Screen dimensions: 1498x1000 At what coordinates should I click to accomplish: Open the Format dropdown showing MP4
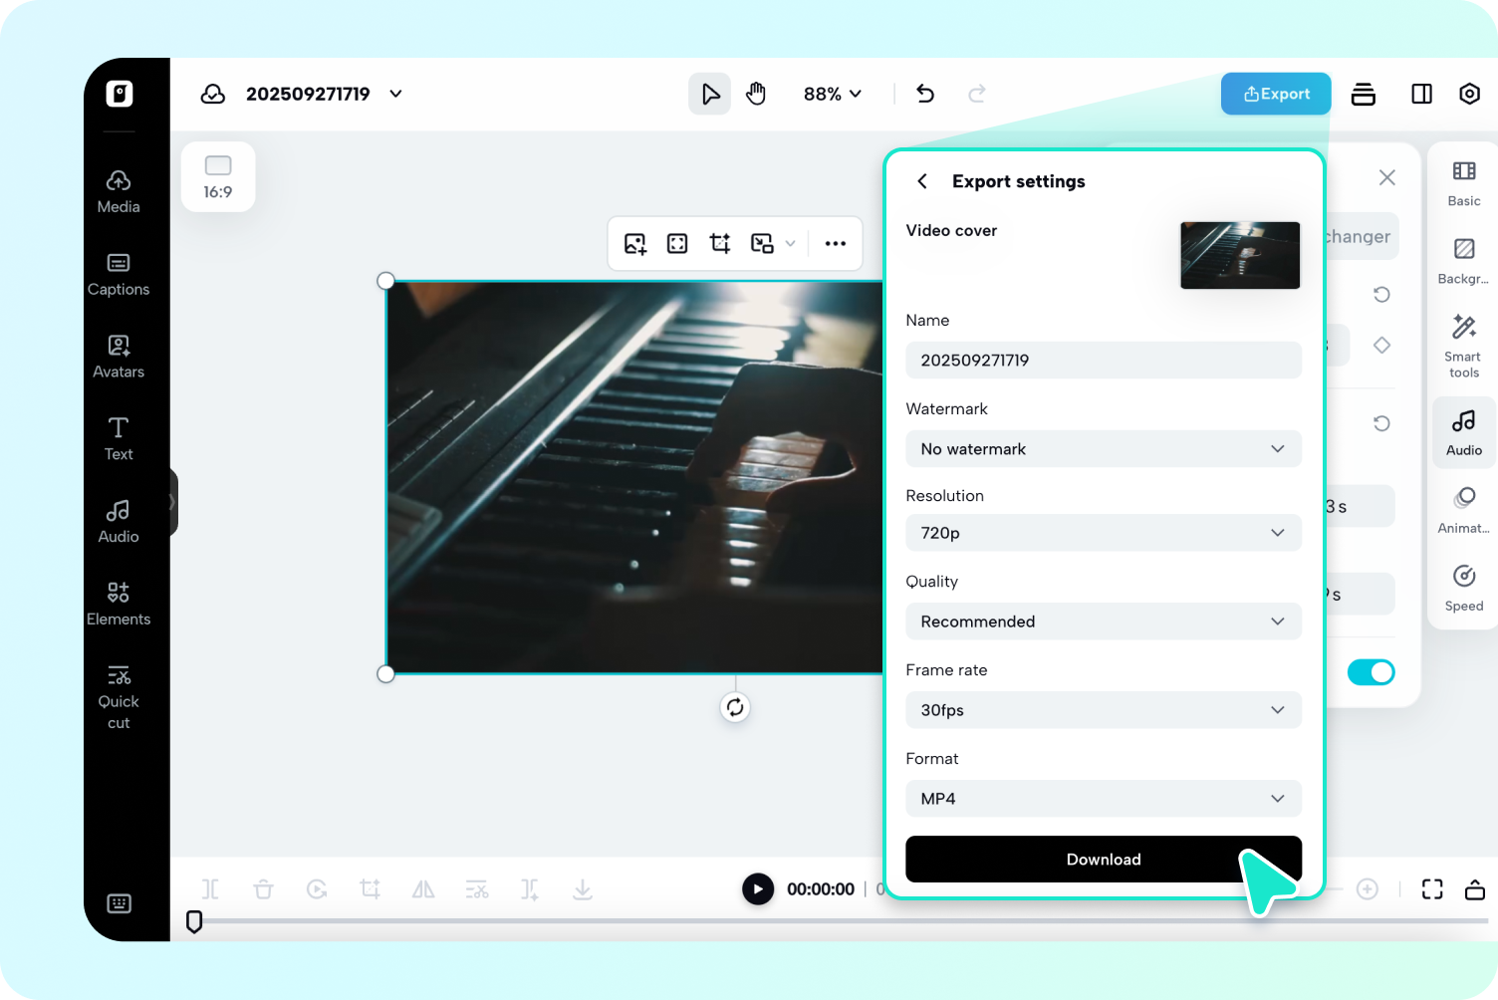click(1104, 799)
